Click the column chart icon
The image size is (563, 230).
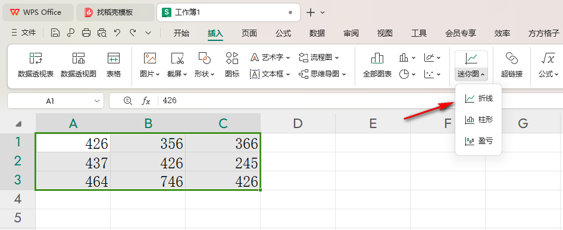point(404,57)
